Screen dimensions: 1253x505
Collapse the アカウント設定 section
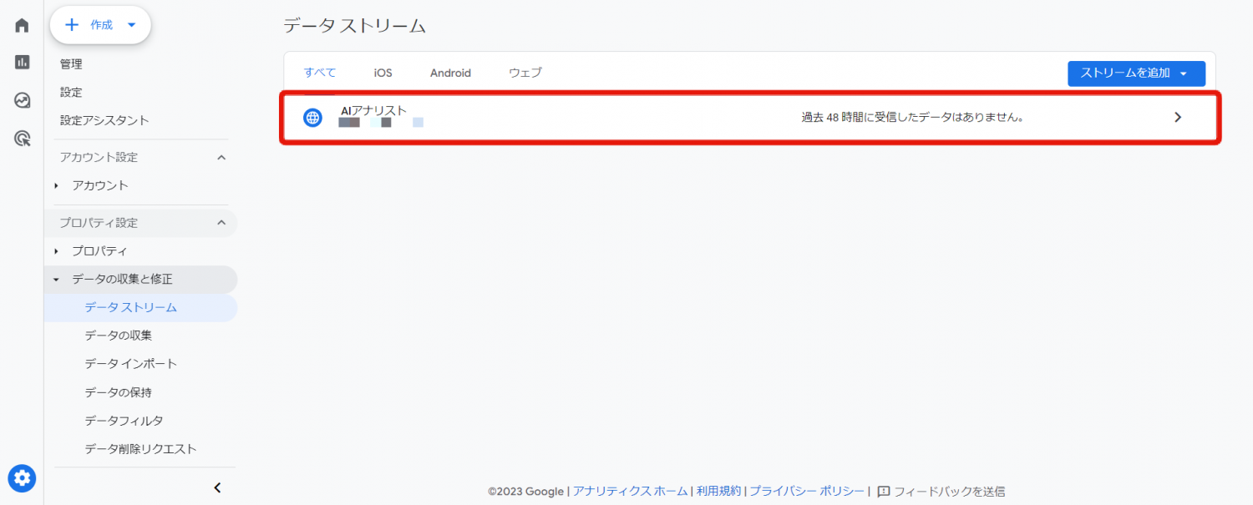[x=221, y=157]
